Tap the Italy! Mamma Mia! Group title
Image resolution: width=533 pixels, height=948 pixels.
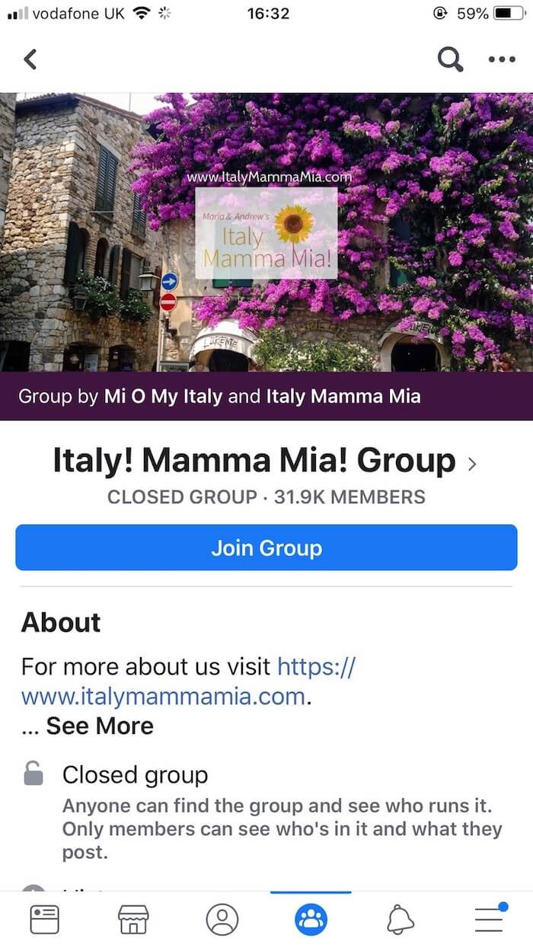pyautogui.click(x=254, y=461)
